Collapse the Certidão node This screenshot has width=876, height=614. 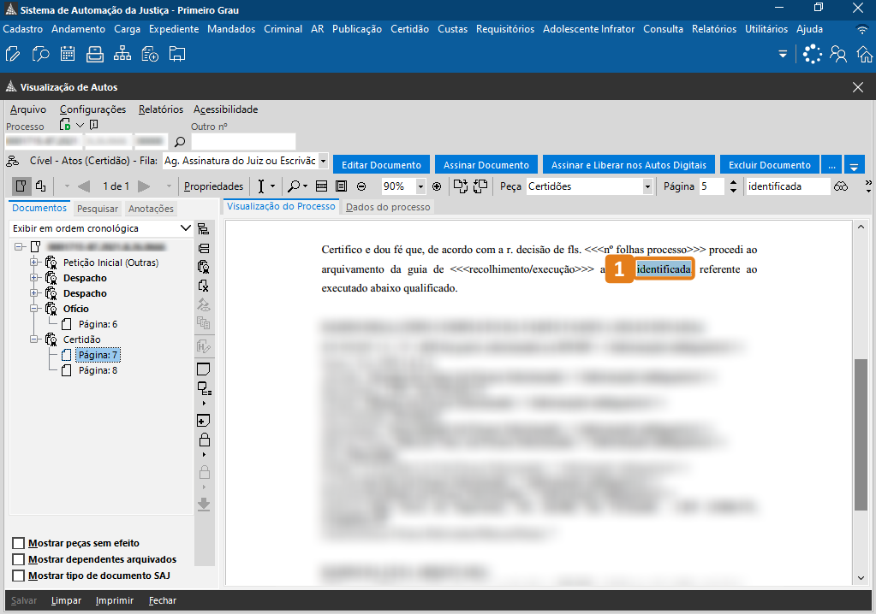point(34,339)
